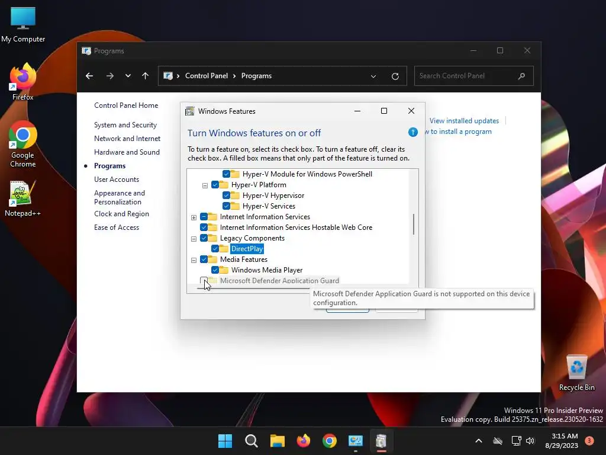This screenshot has height=455, width=606.
Task: Uncheck Hyper-V Hypervisor checkbox
Action: [227, 196]
